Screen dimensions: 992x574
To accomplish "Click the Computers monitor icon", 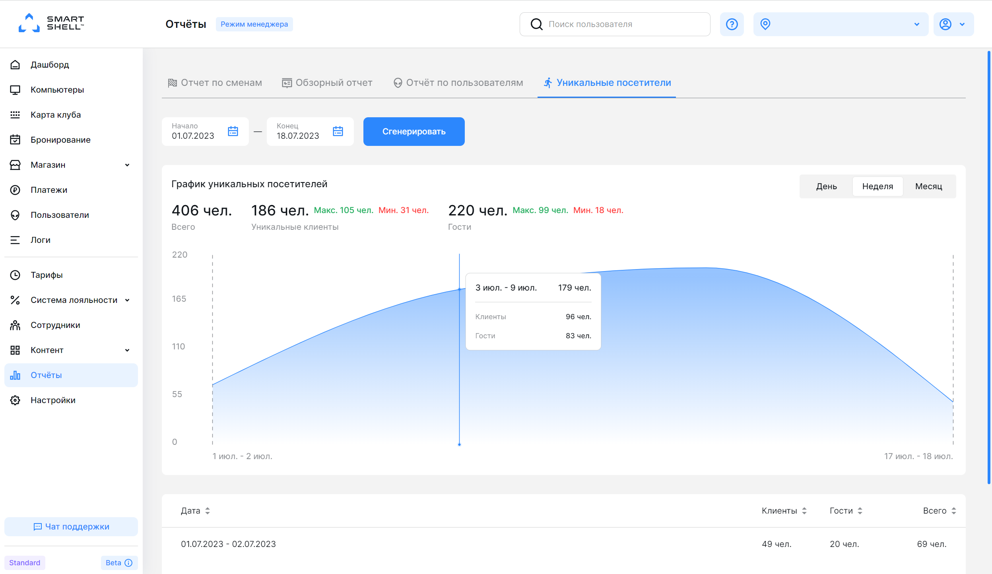I will 15,90.
